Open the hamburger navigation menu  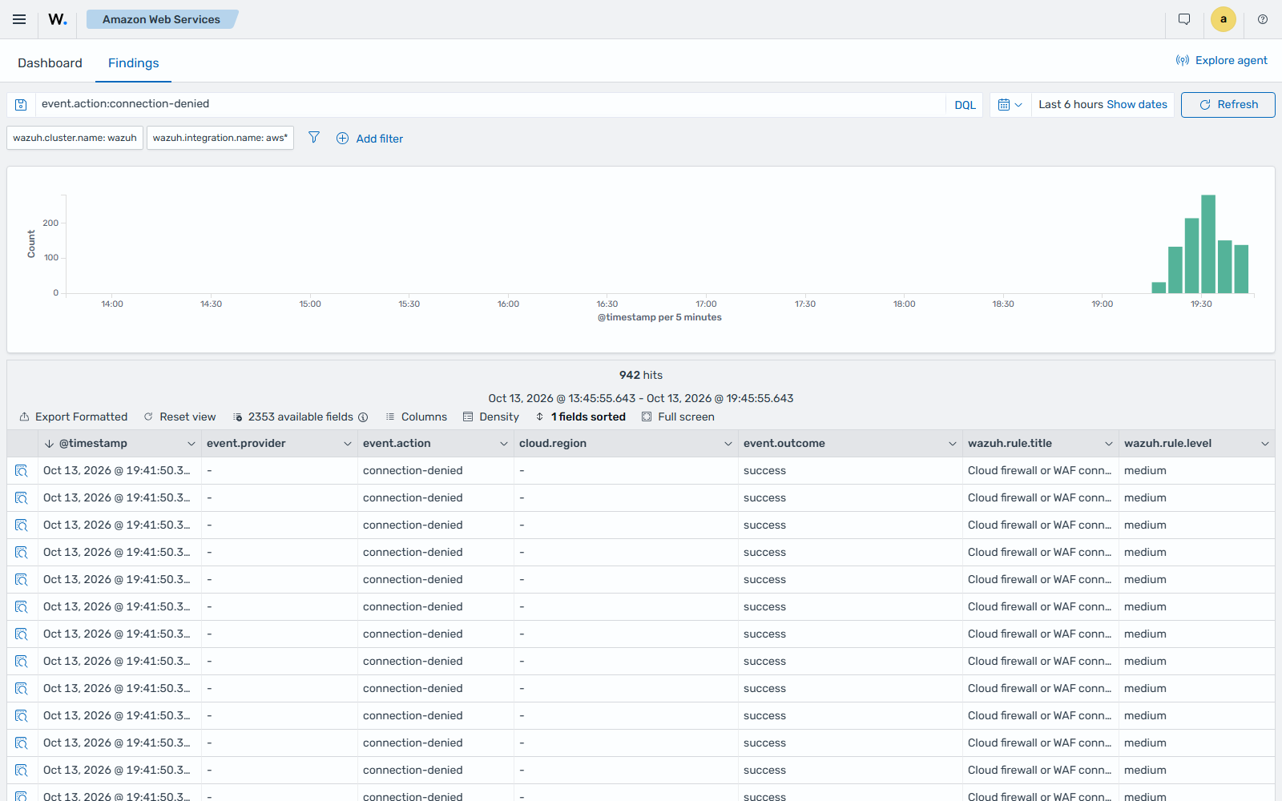(19, 19)
